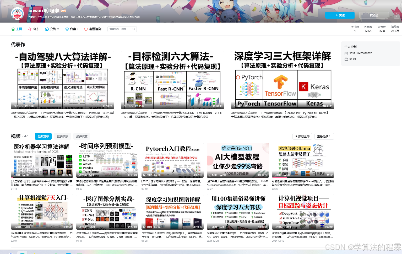The height and width of the screenshot is (254, 402).
Task: Open the Pytorch入门教程 video thumbnail
Action: point(172,160)
